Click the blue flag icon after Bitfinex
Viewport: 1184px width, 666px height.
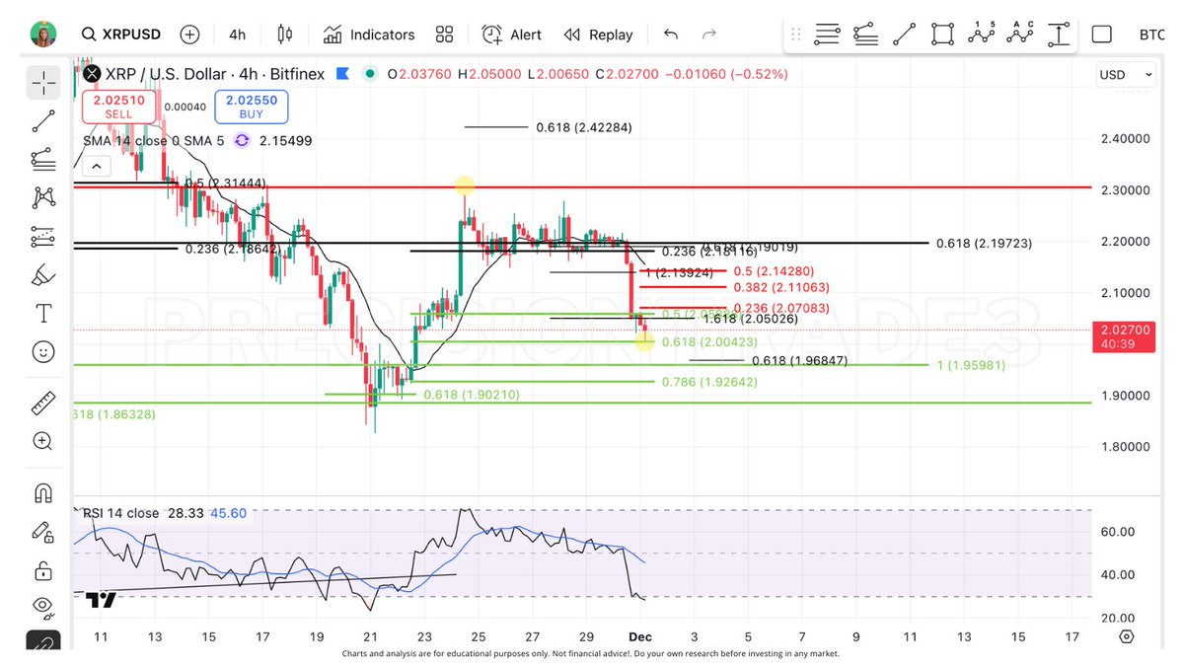click(343, 74)
